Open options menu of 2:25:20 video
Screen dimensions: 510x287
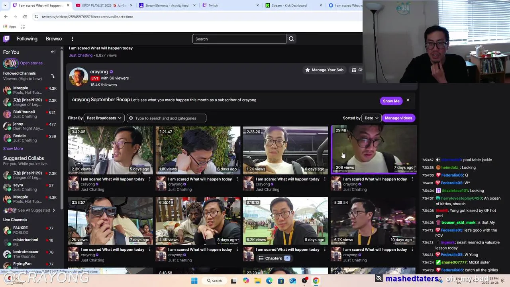(x=325, y=179)
